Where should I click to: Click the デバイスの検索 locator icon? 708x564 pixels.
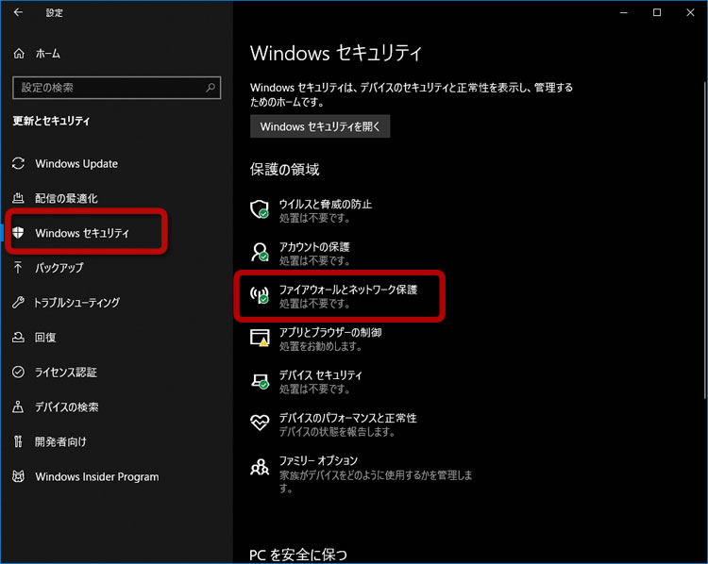point(18,406)
